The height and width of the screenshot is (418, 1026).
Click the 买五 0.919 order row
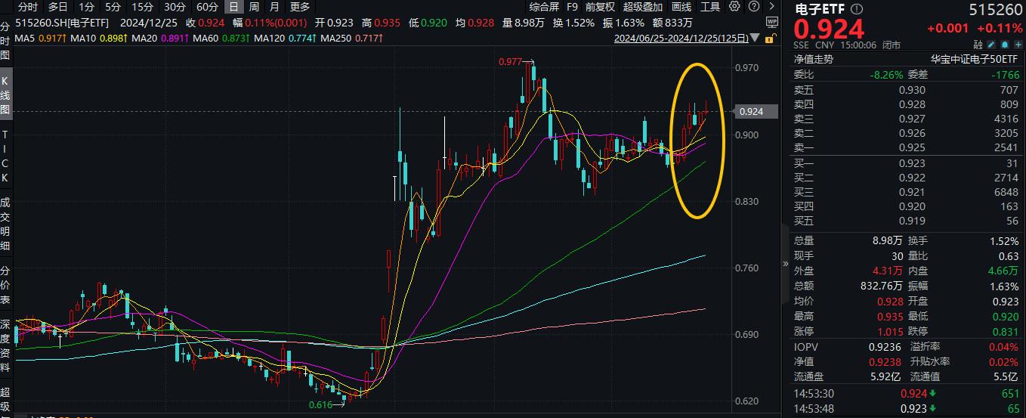point(907,221)
